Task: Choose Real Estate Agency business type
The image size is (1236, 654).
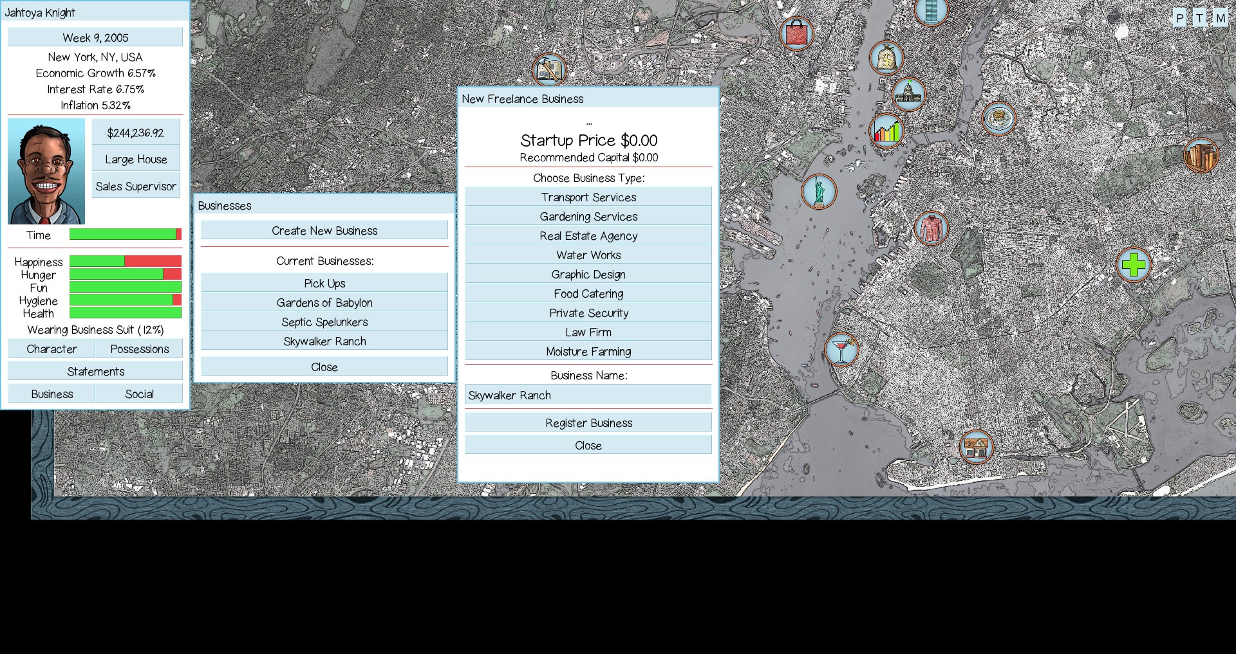Action: click(588, 235)
